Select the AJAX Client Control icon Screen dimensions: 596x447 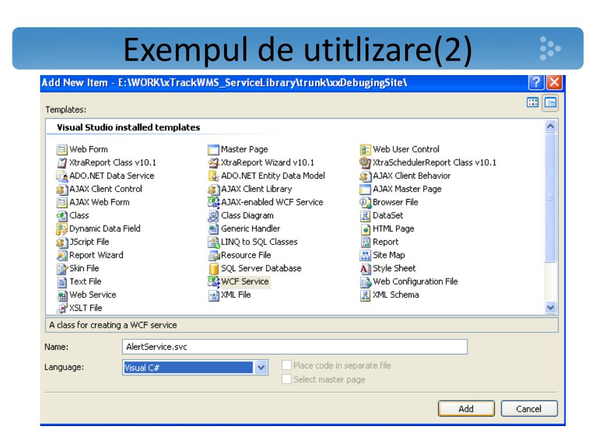point(62,189)
